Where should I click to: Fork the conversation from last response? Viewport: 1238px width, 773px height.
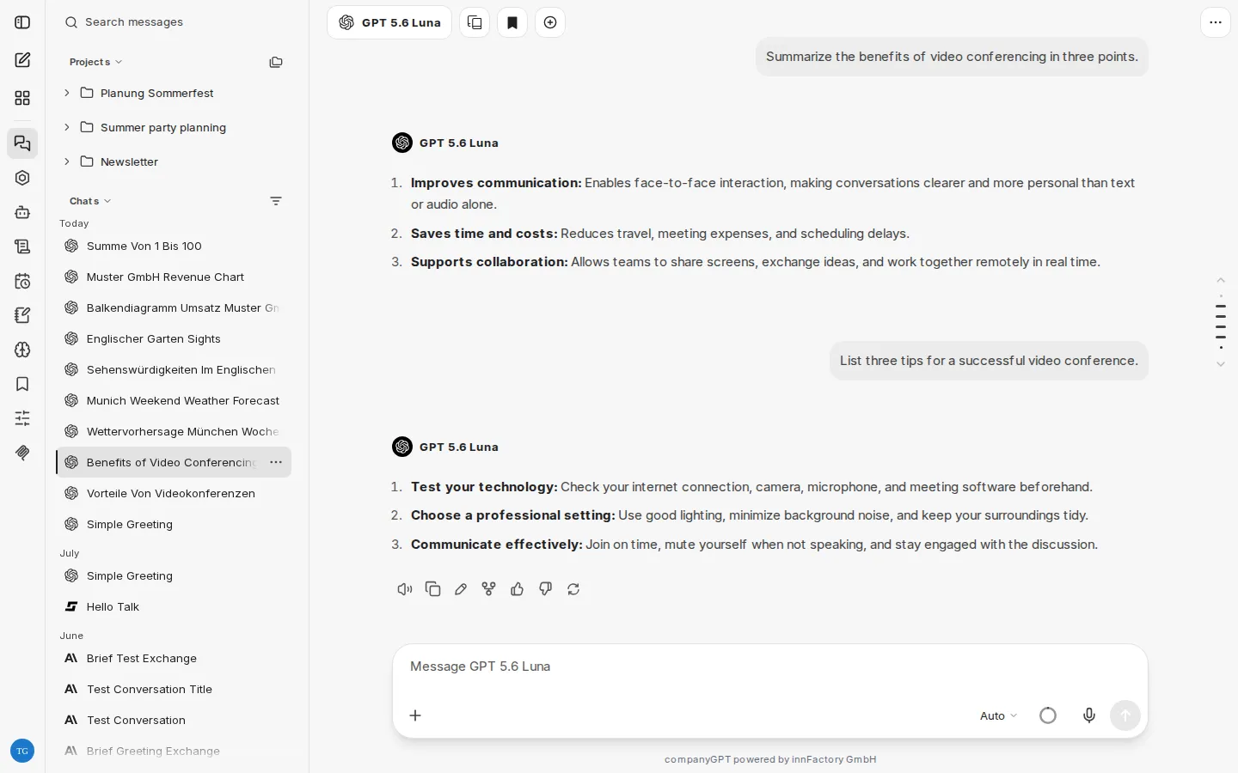pyautogui.click(x=489, y=589)
